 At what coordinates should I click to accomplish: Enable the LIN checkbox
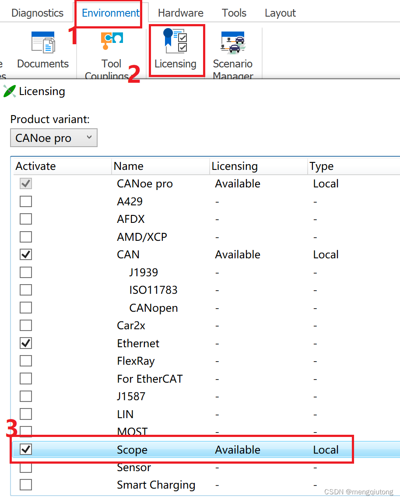click(x=26, y=414)
